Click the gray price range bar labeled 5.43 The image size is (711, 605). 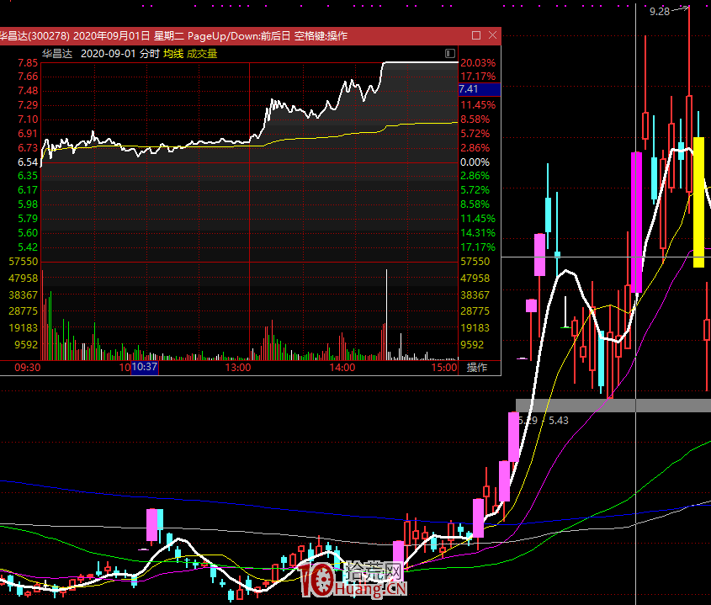coord(613,406)
